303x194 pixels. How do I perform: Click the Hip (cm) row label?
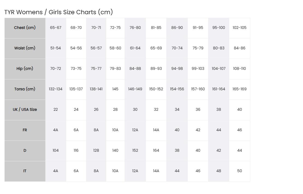click(25, 69)
